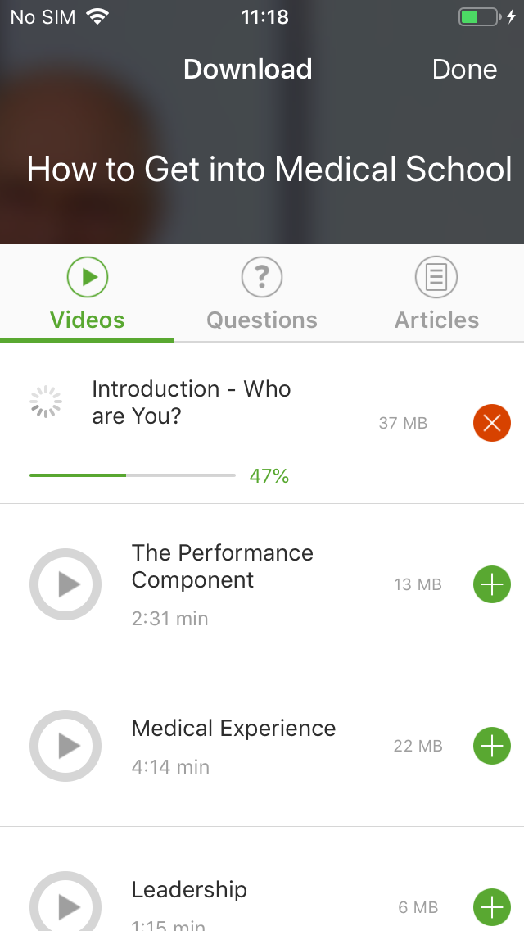
Task: Open the Introduction - Who are You? item
Action: click(192, 402)
